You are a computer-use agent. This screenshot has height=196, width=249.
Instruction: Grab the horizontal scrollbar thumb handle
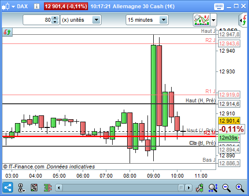(181, 188)
